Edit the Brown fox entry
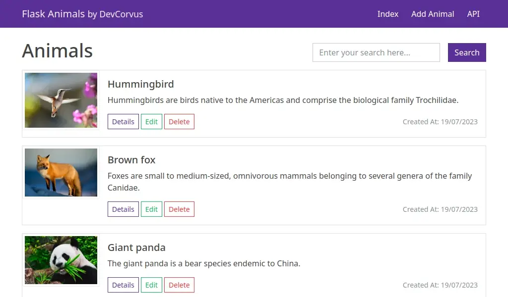The image size is (508, 297). (151, 209)
